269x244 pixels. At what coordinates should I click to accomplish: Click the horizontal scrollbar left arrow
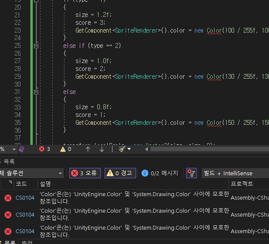coord(146,149)
